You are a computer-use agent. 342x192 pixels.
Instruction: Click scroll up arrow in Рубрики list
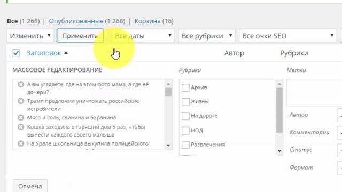pyautogui.click(x=279, y=84)
